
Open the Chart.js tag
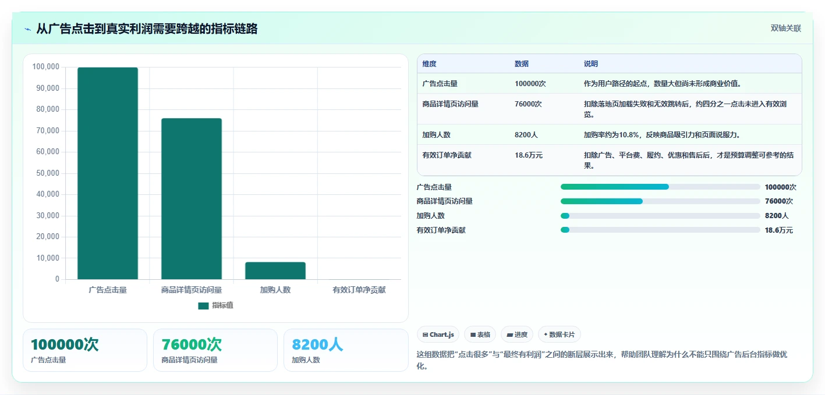[x=438, y=334]
